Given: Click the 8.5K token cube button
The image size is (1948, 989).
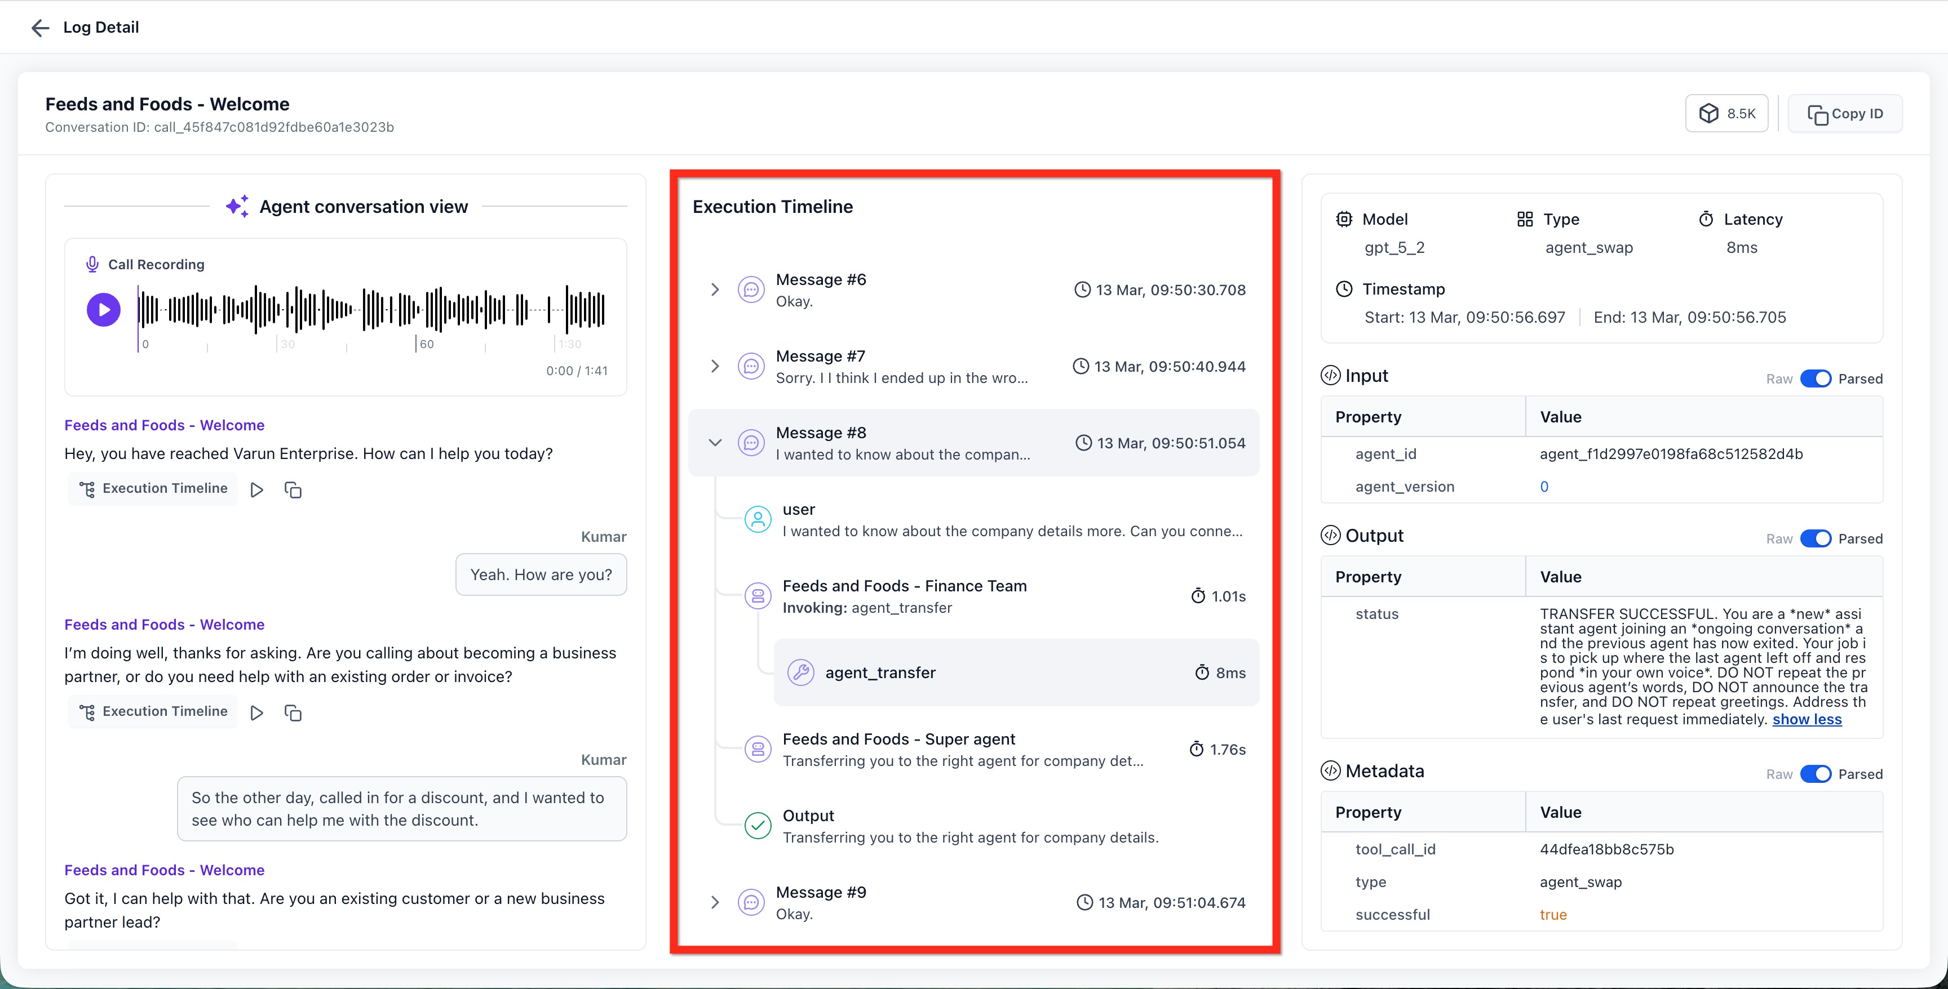Looking at the screenshot, I should 1726,114.
